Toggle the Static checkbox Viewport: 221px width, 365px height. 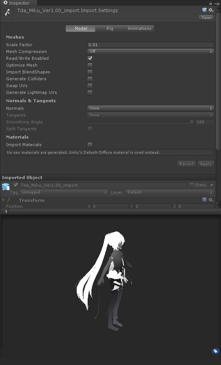191,185
